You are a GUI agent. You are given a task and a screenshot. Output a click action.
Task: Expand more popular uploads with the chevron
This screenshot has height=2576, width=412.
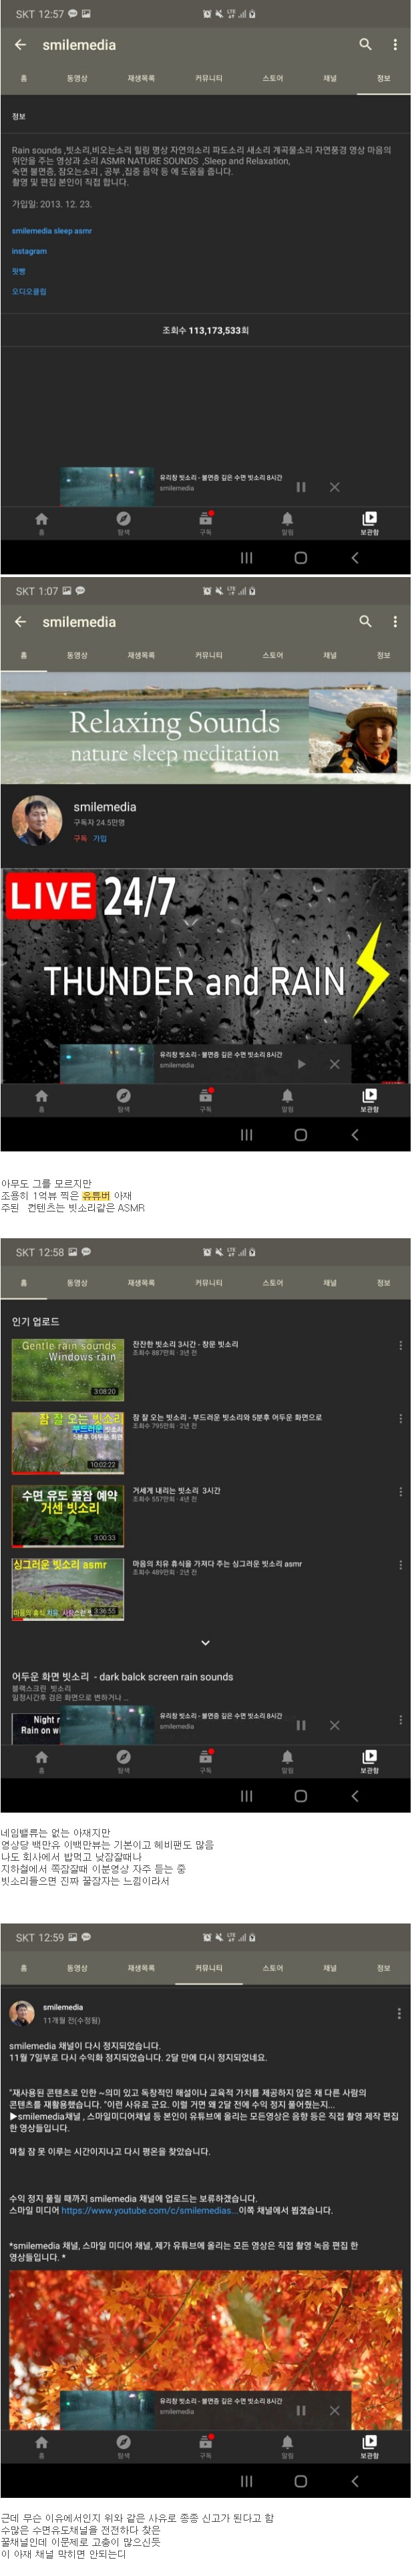(205, 1643)
